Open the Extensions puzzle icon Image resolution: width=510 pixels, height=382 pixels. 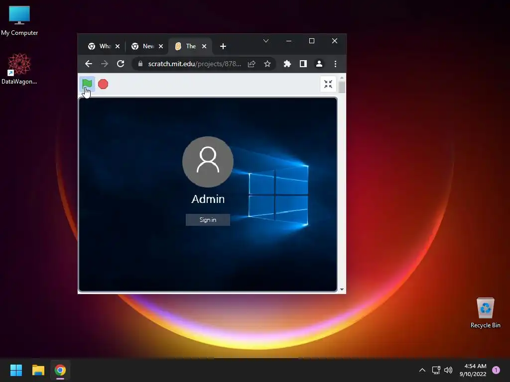[x=287, y=64]
